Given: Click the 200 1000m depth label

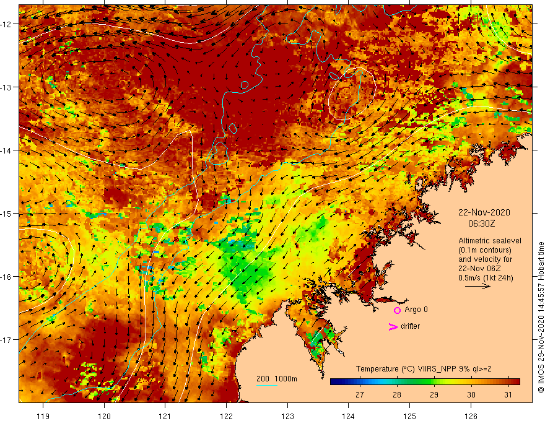Looking at the screenshot, I should coord(277,379).
